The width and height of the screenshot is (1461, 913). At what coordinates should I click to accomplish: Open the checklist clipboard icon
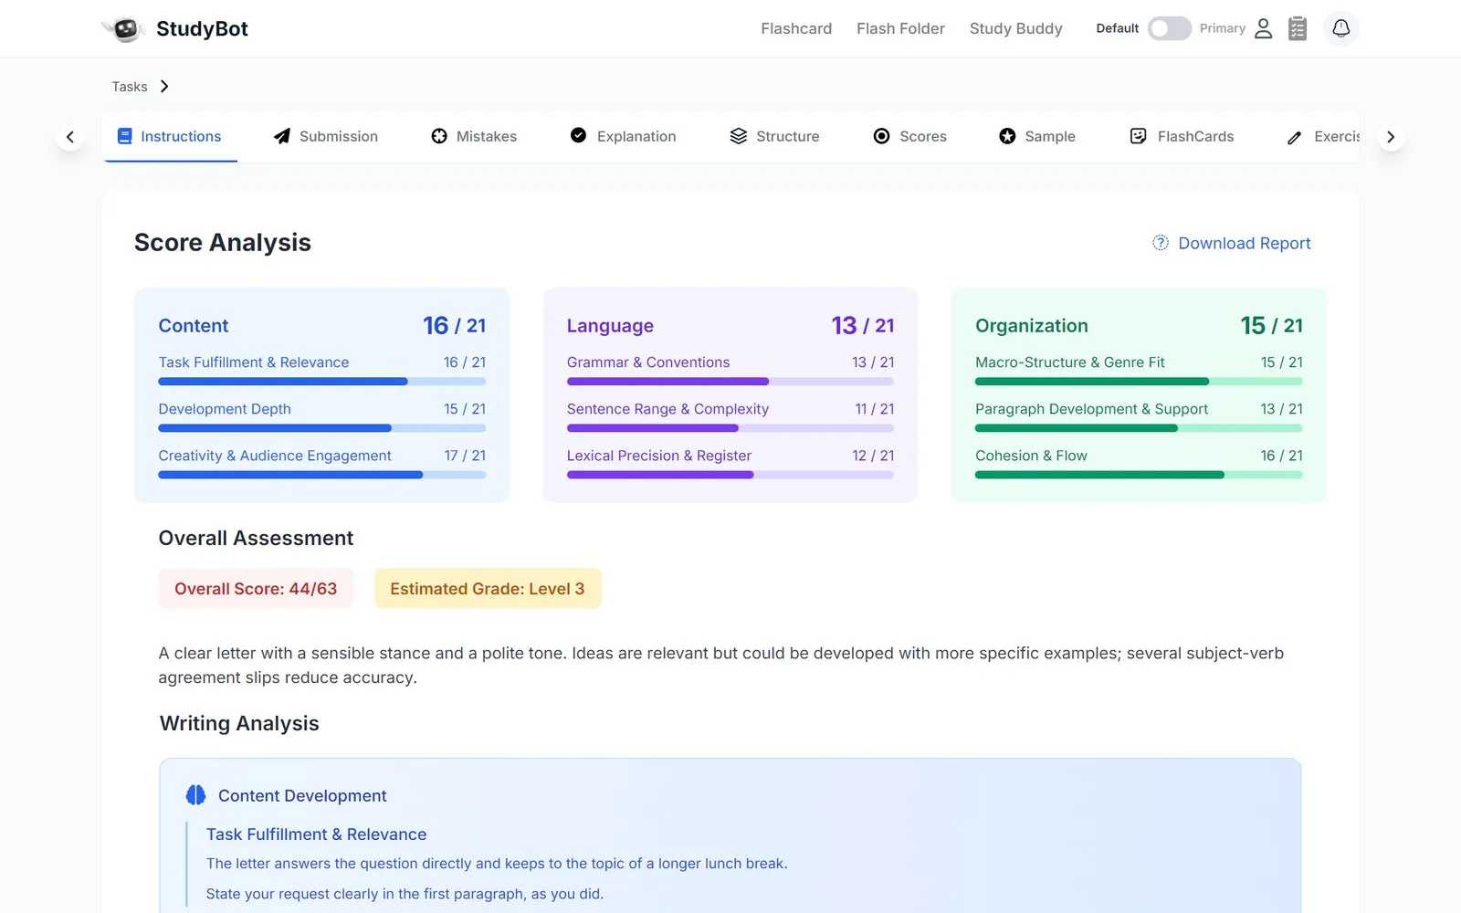[x=1298, y=28]
